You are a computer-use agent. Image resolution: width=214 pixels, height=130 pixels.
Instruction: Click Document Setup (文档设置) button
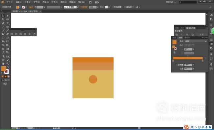118,7
